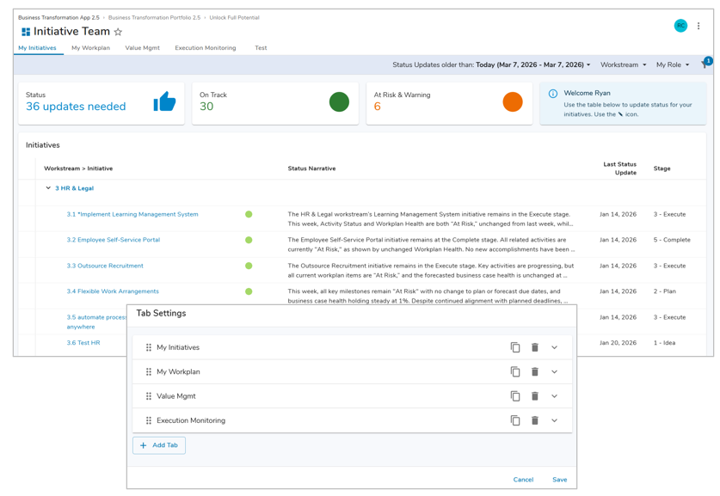The image size is (720, 496).
Task: Save the tab settings
Action: (559, 480)
